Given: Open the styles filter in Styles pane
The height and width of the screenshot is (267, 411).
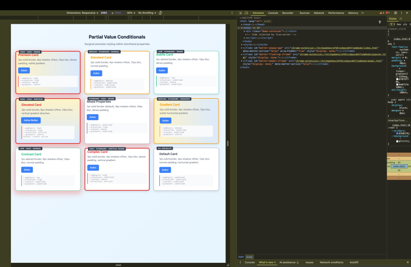Looking at the screenshot, I should (391, 24).
